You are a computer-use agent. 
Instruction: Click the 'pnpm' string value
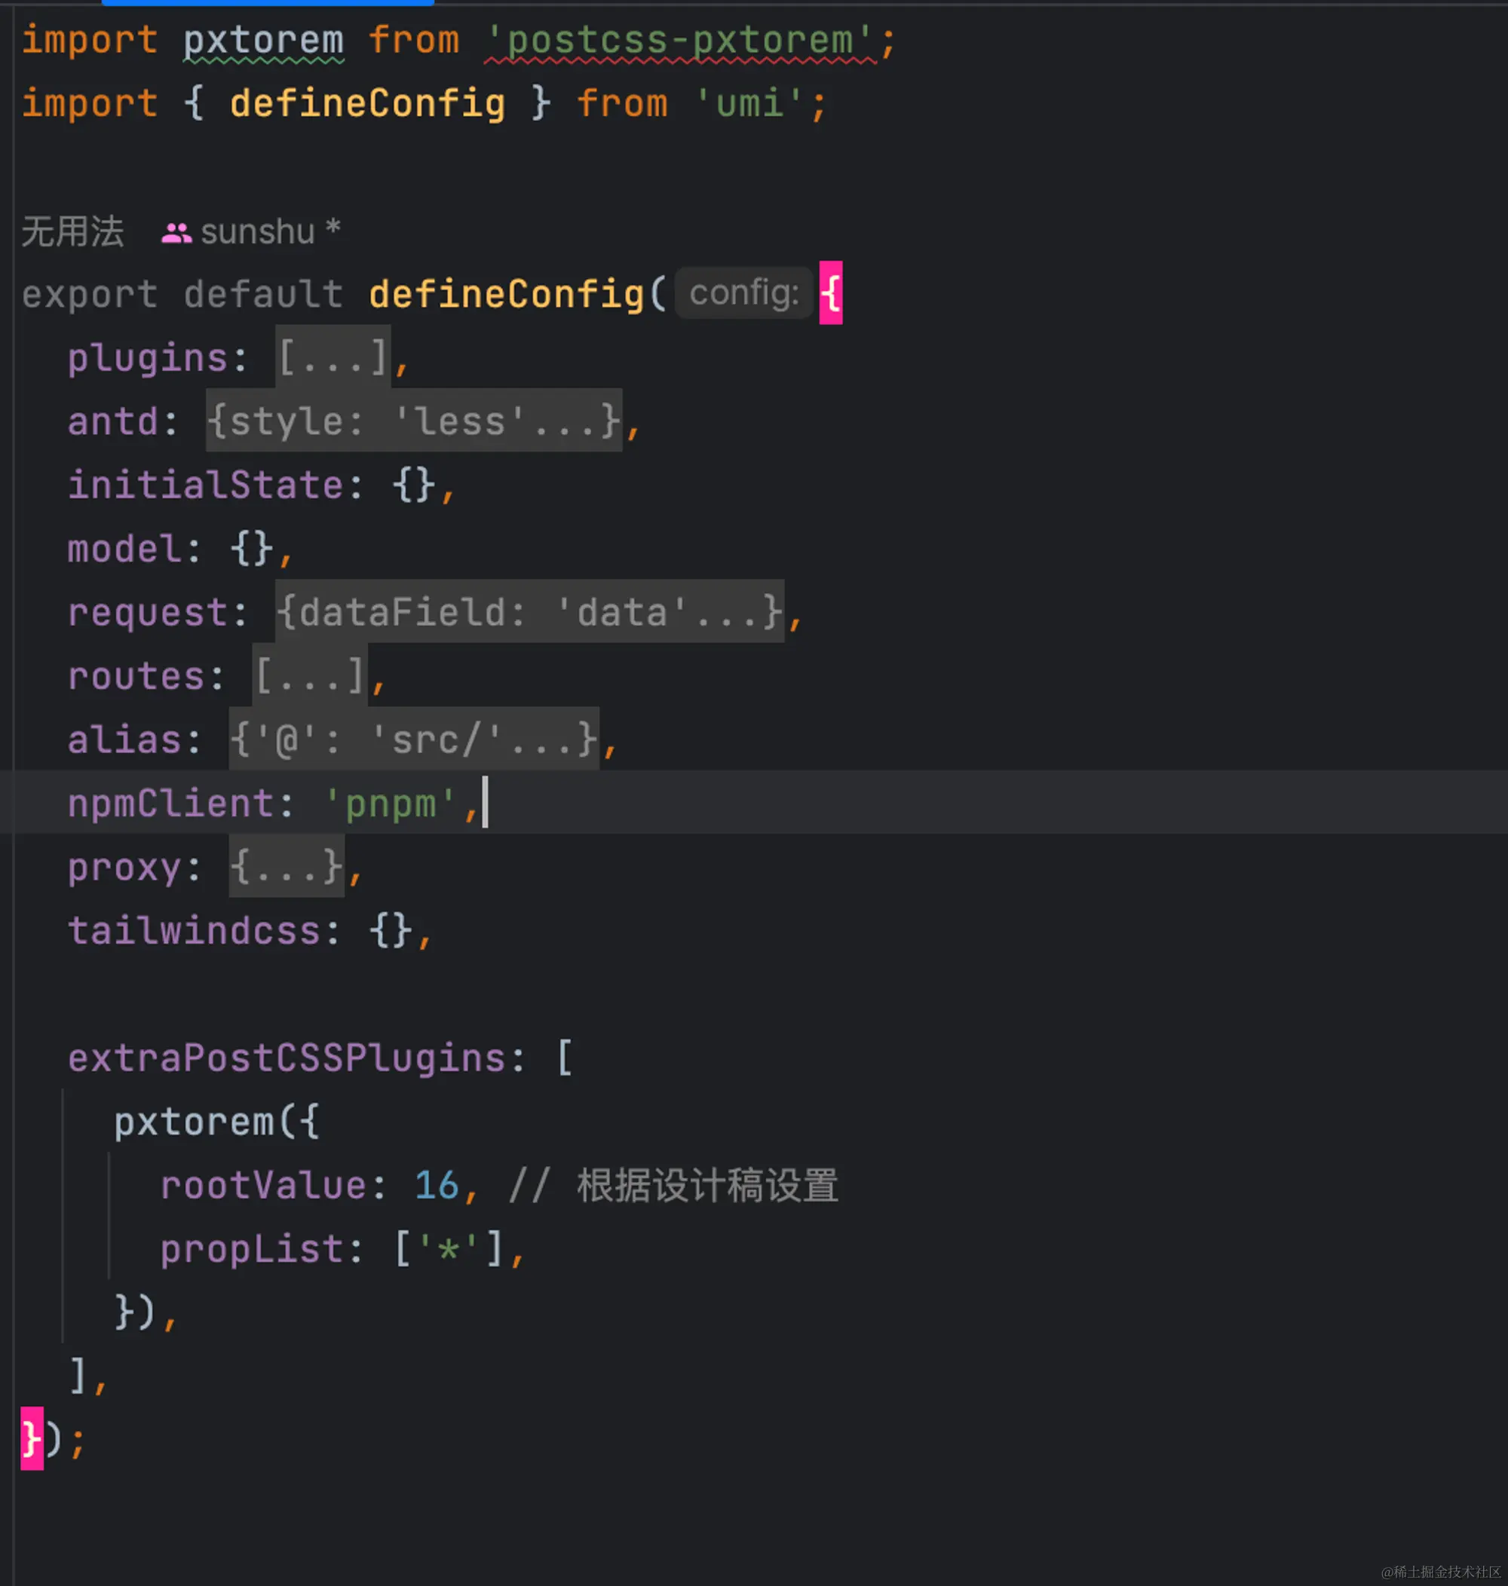[391, 804]
